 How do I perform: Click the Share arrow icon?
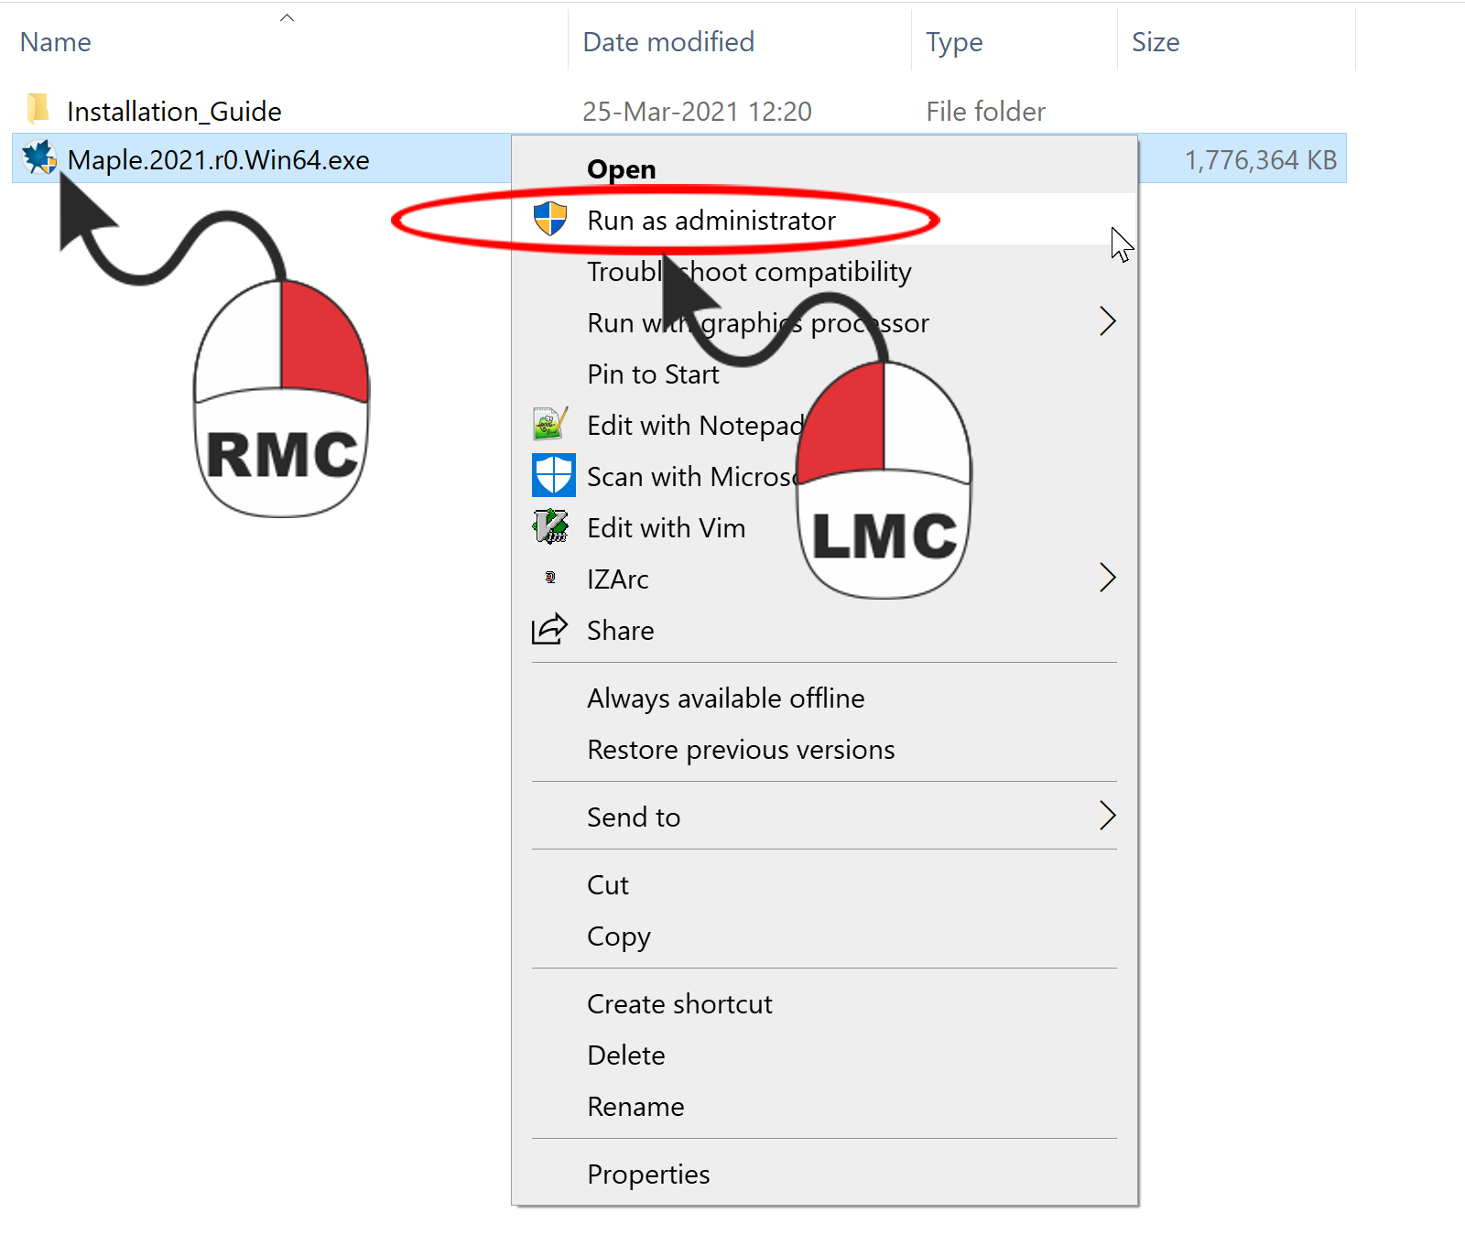pyautogui.click(x=549, y=630)
